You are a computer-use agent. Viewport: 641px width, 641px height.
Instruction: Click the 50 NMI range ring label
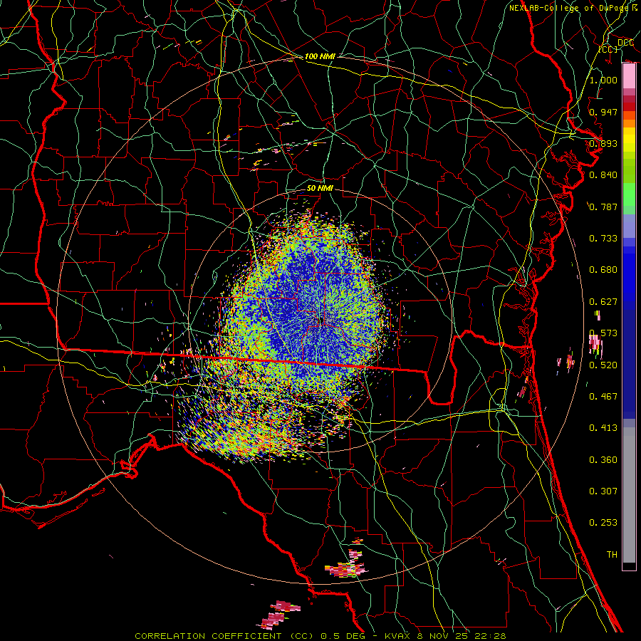click(320, 188)
